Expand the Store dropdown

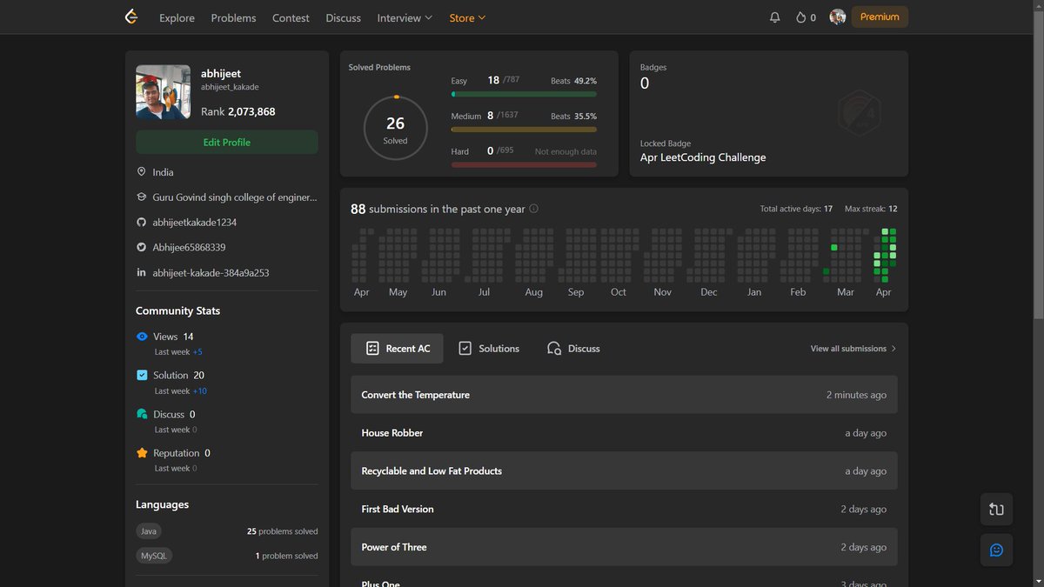point(467,17)
